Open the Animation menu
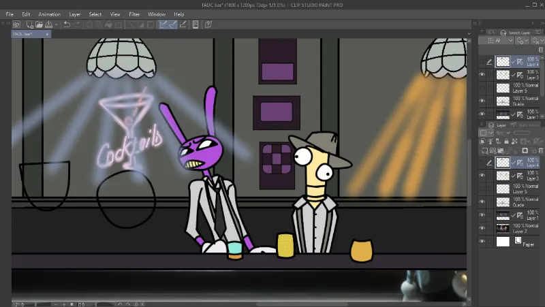 [49, 14]
